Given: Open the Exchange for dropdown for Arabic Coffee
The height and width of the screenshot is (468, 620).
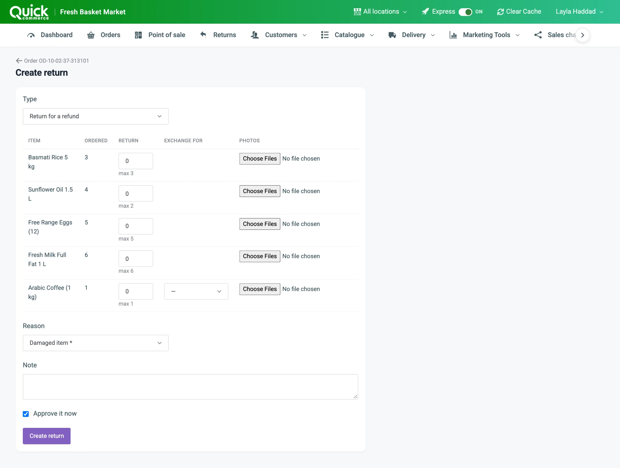Looking at the screenshot, I should coord(196,292).
